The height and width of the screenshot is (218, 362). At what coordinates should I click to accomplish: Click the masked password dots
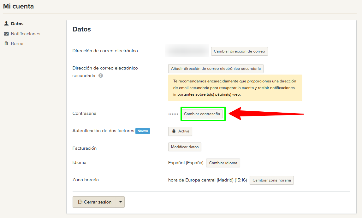pos(173,114)
